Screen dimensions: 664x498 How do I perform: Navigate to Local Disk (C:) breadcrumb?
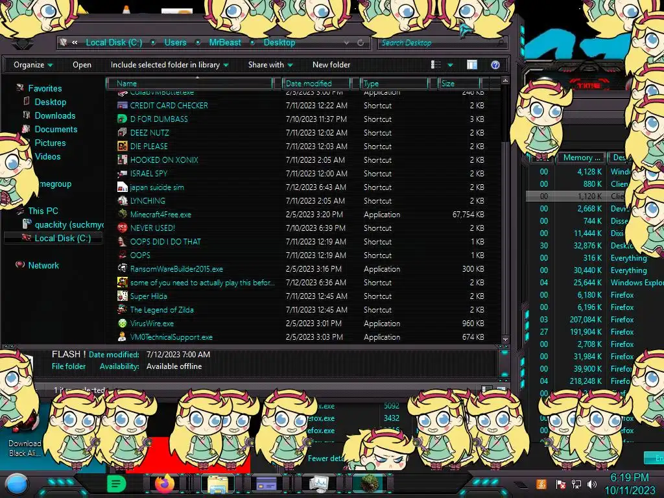click(114, 42)
